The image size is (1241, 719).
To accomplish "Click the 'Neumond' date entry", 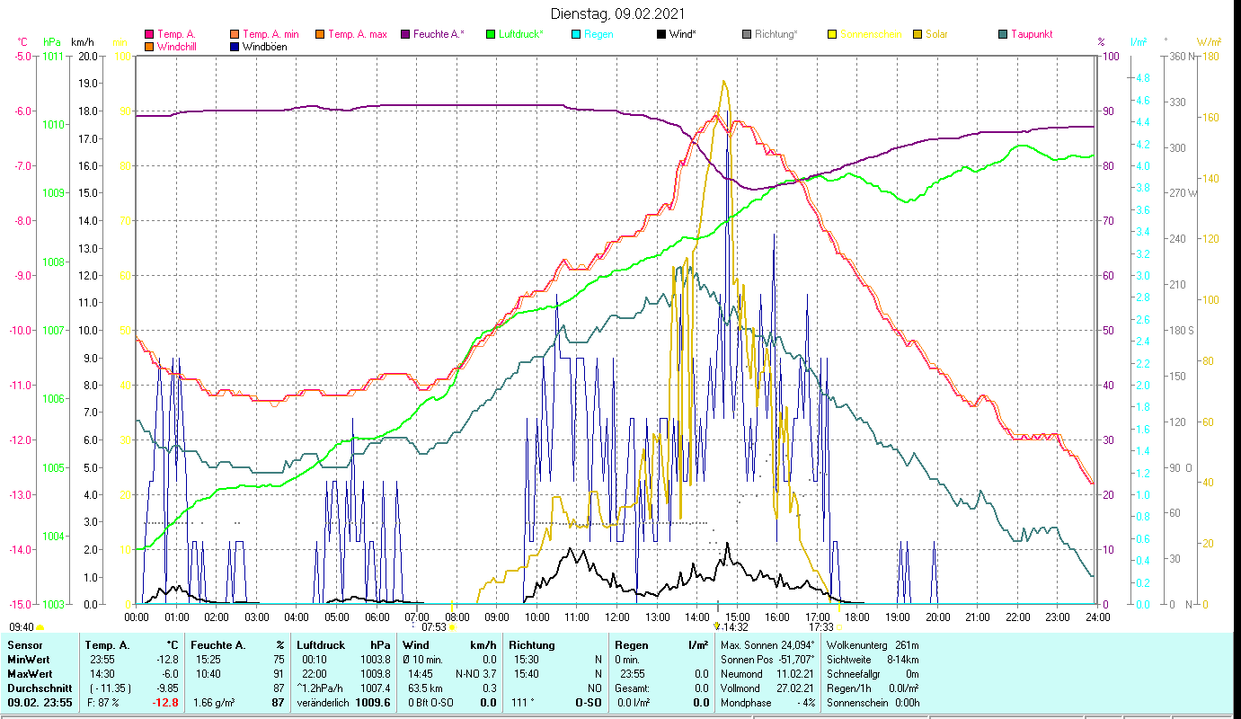I will (x=768, y=674).
